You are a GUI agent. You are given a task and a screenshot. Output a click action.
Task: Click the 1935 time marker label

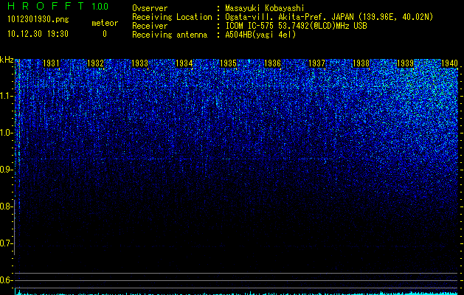coord(228,63)
